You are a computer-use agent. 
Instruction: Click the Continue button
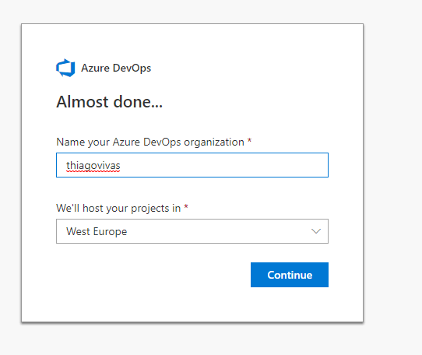[x=290, y=275]
